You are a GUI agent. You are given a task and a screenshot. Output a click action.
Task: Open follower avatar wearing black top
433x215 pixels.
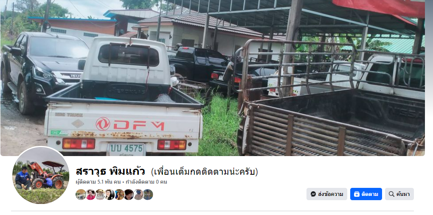tap(110, 195)
